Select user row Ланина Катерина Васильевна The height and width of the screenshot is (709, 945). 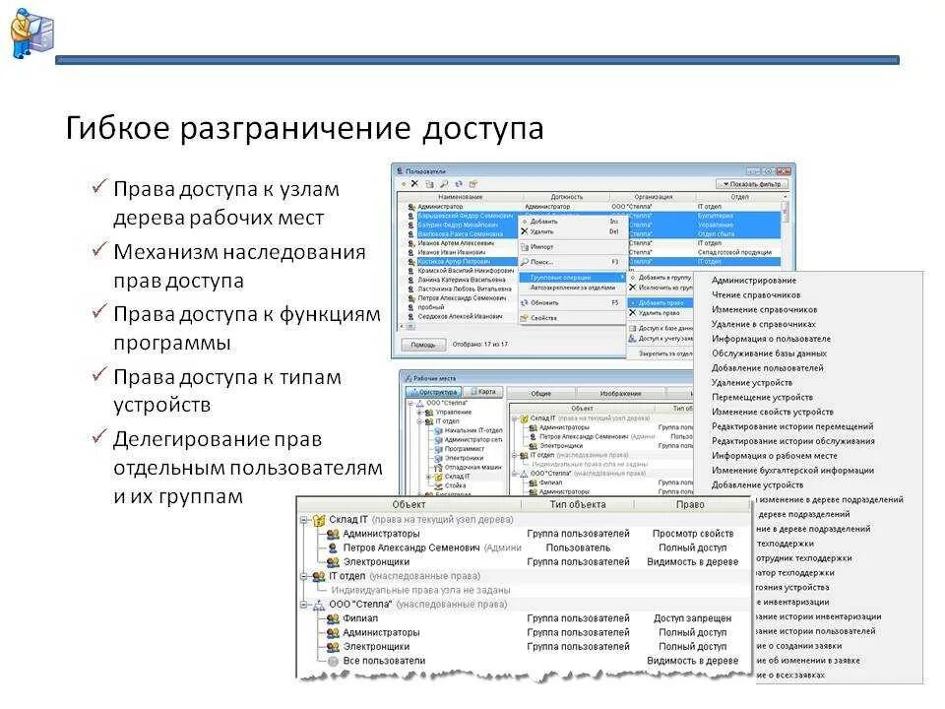point(461,280)
